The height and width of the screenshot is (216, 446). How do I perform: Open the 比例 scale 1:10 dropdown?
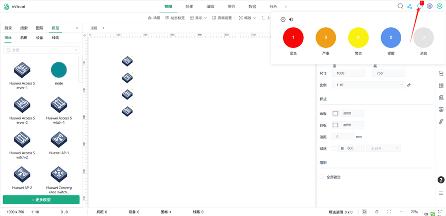(x=369, y=85)
